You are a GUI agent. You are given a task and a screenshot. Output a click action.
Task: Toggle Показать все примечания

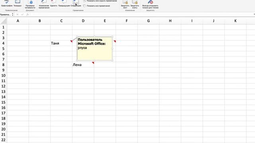pyautogui.click(x=96, y=6)
